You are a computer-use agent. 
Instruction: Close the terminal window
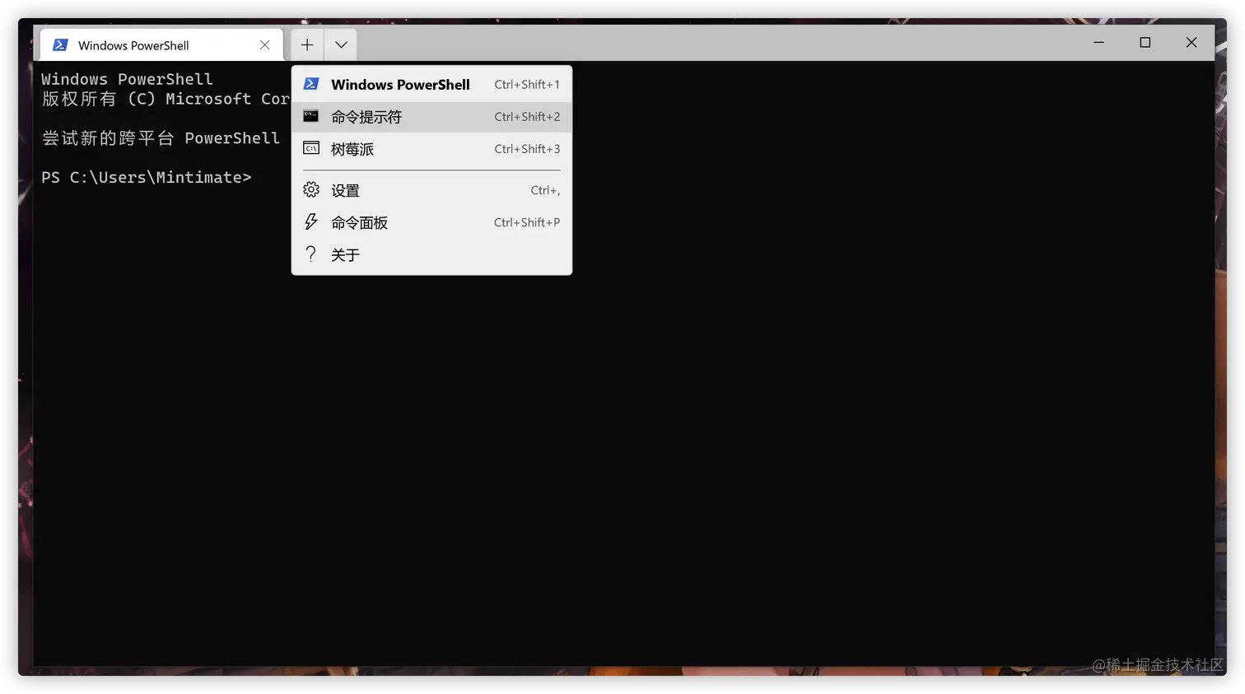[x=1191, y=43]
